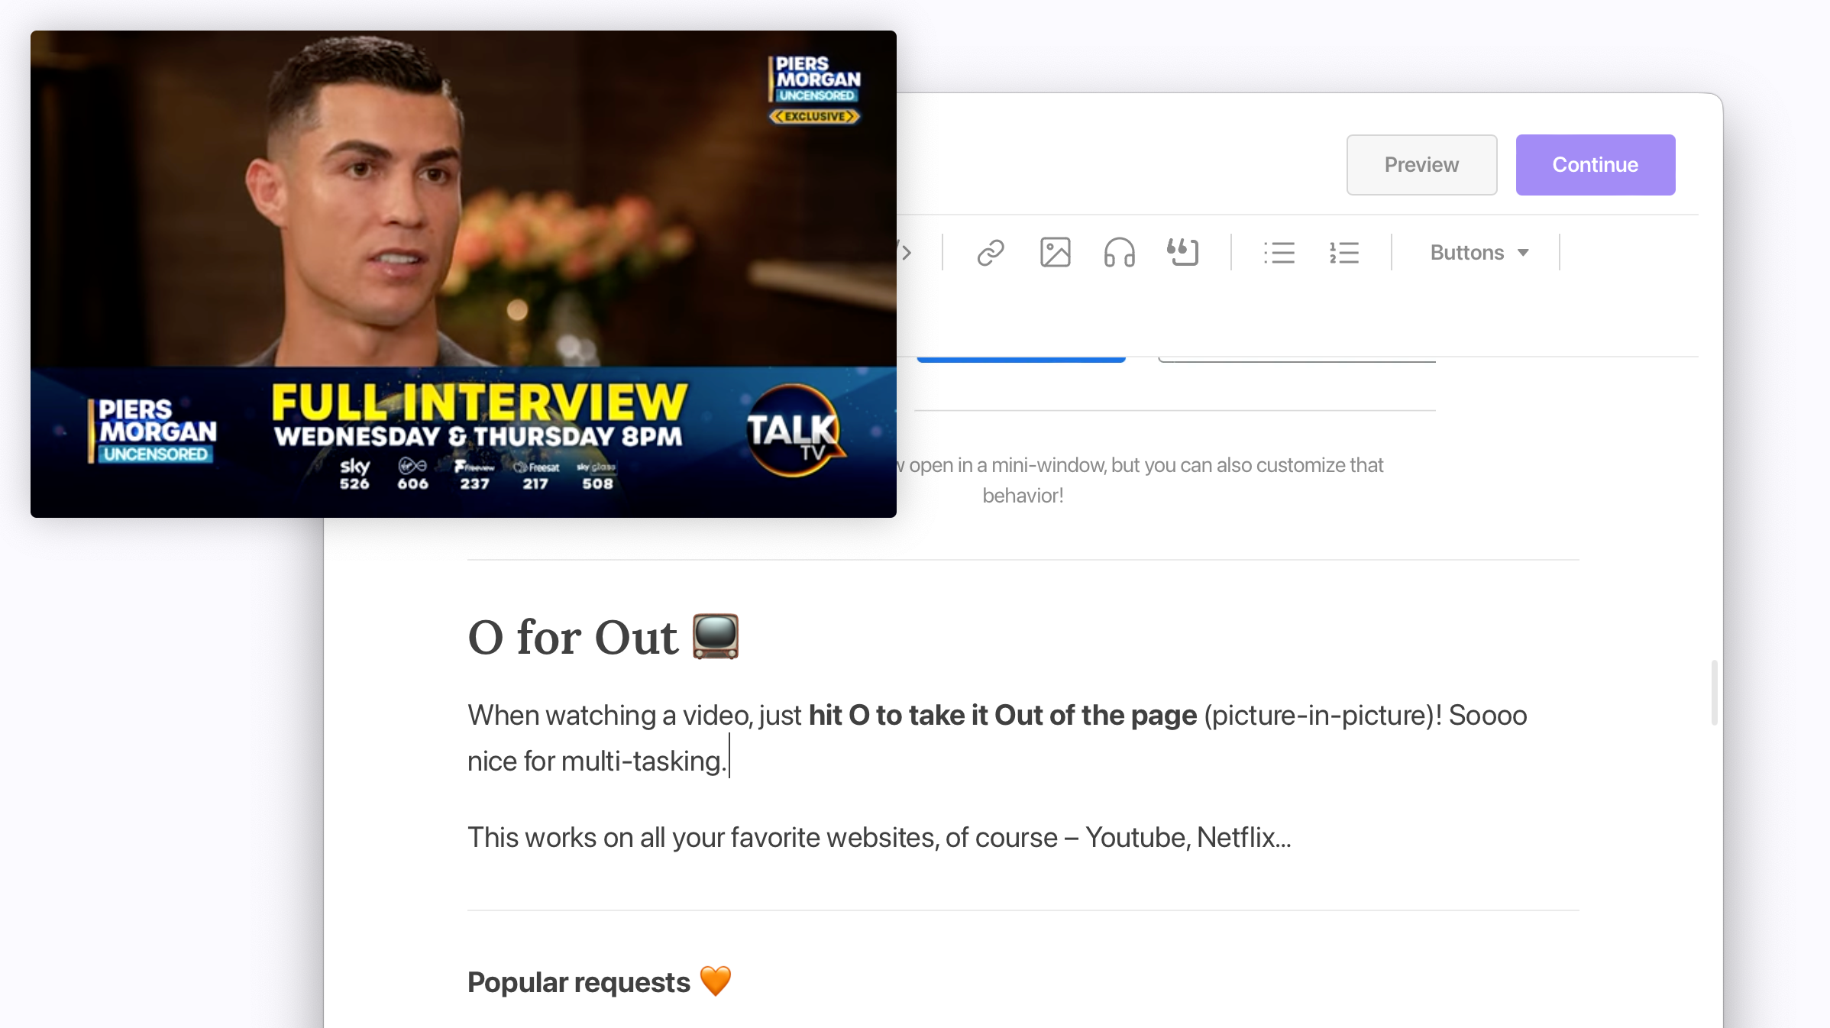The image size is (1830, 1028).
Task: Click the outlined button below toolbar
Action: click(1297, 360)
